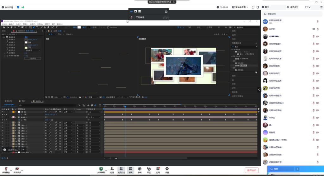The image size is (324, 176).
Task: Collapse the side panel with the arrow handle
Action: point(259,90)
